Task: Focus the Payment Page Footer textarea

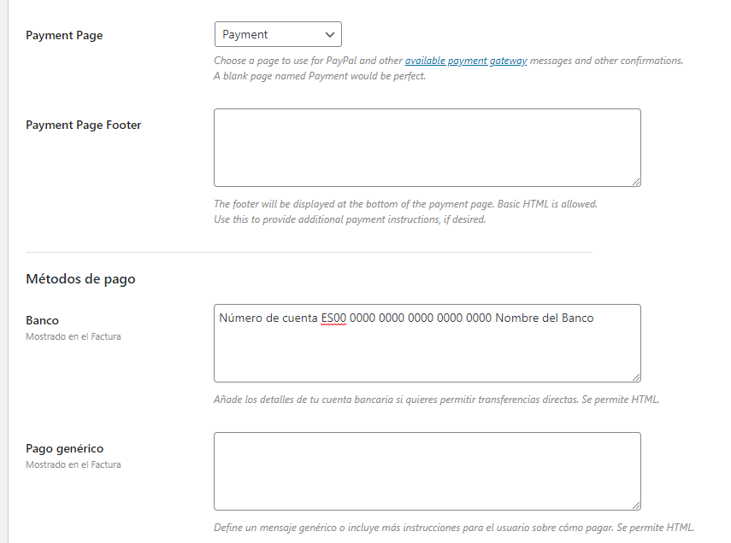Action: (x=427, y=148)
